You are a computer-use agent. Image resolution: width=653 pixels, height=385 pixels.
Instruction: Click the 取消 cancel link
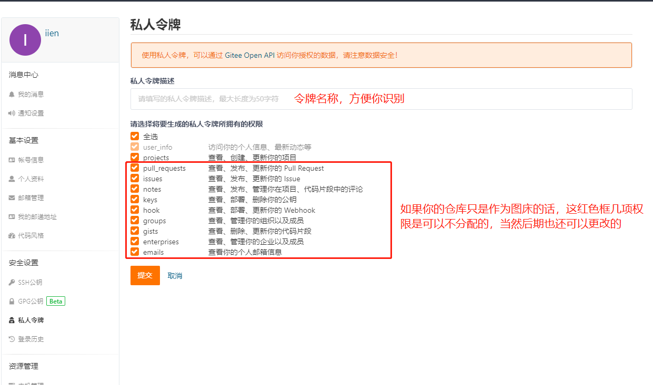[x=175, y=276]
